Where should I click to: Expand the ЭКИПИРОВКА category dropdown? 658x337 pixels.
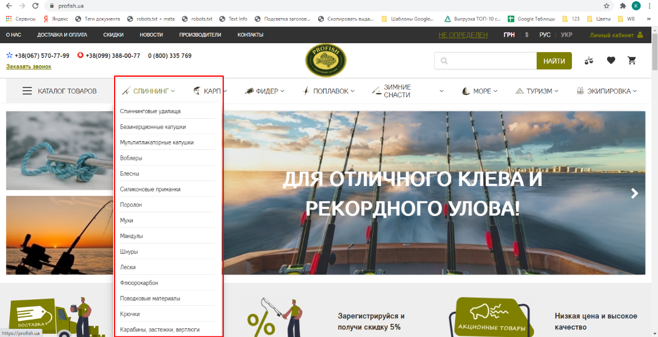(x=607, y=91)
